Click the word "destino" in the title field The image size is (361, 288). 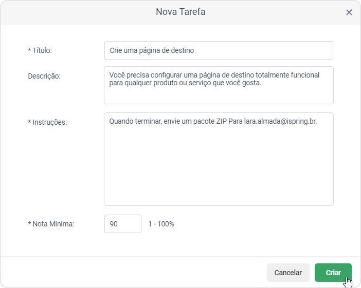(x=182, y=50)
